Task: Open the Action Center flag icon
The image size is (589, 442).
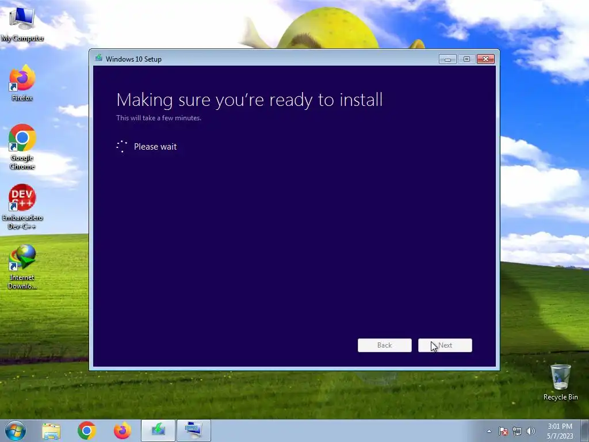Action: coord(503,431)
